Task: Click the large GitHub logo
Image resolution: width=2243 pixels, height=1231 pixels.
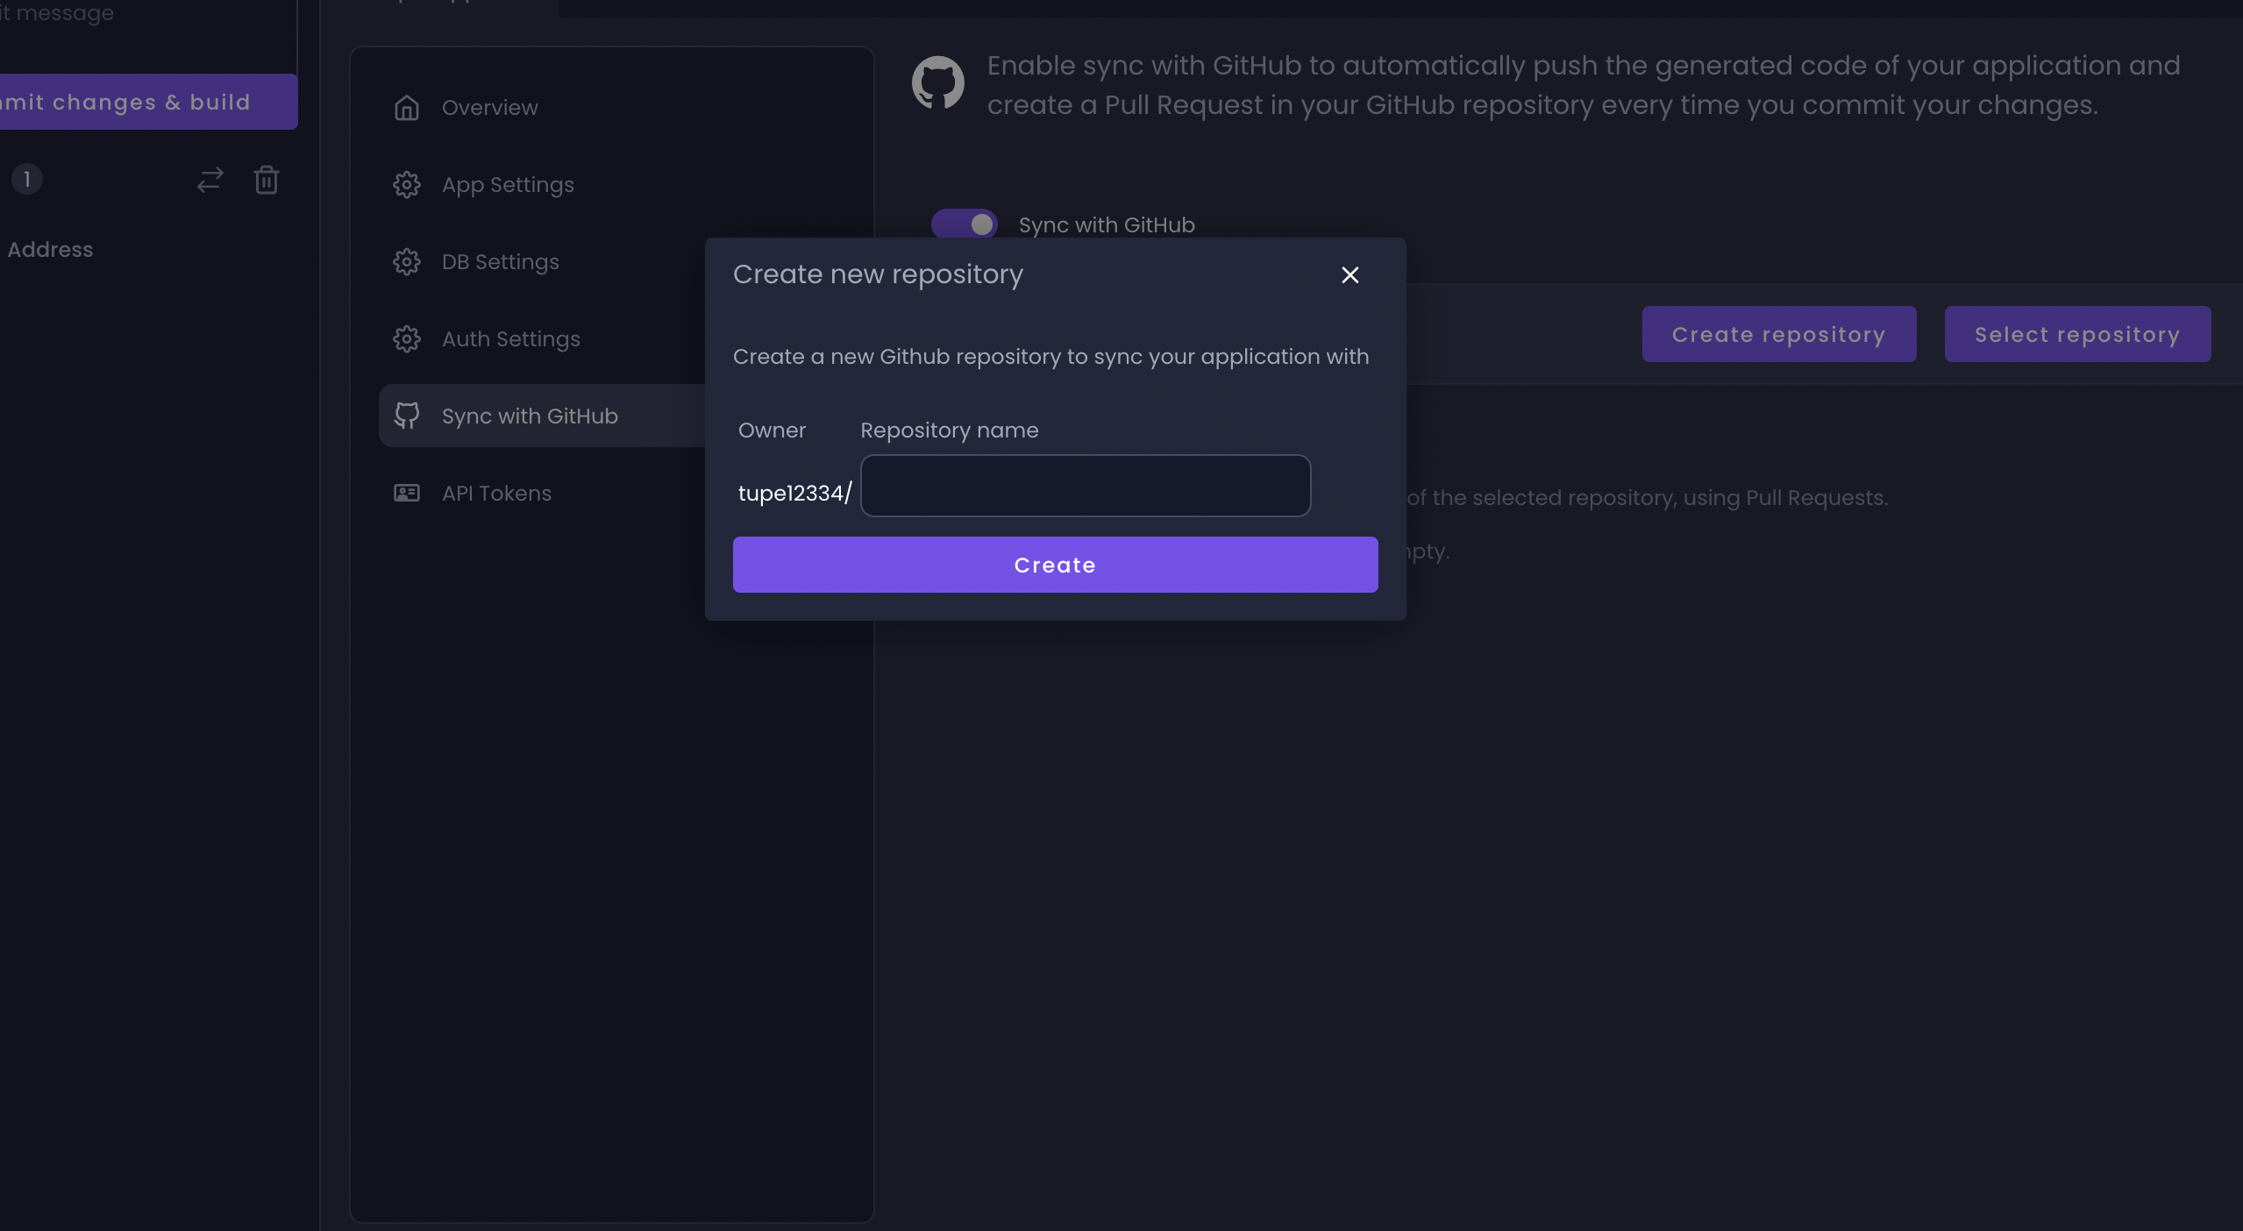Action: (x=937, y=83)
